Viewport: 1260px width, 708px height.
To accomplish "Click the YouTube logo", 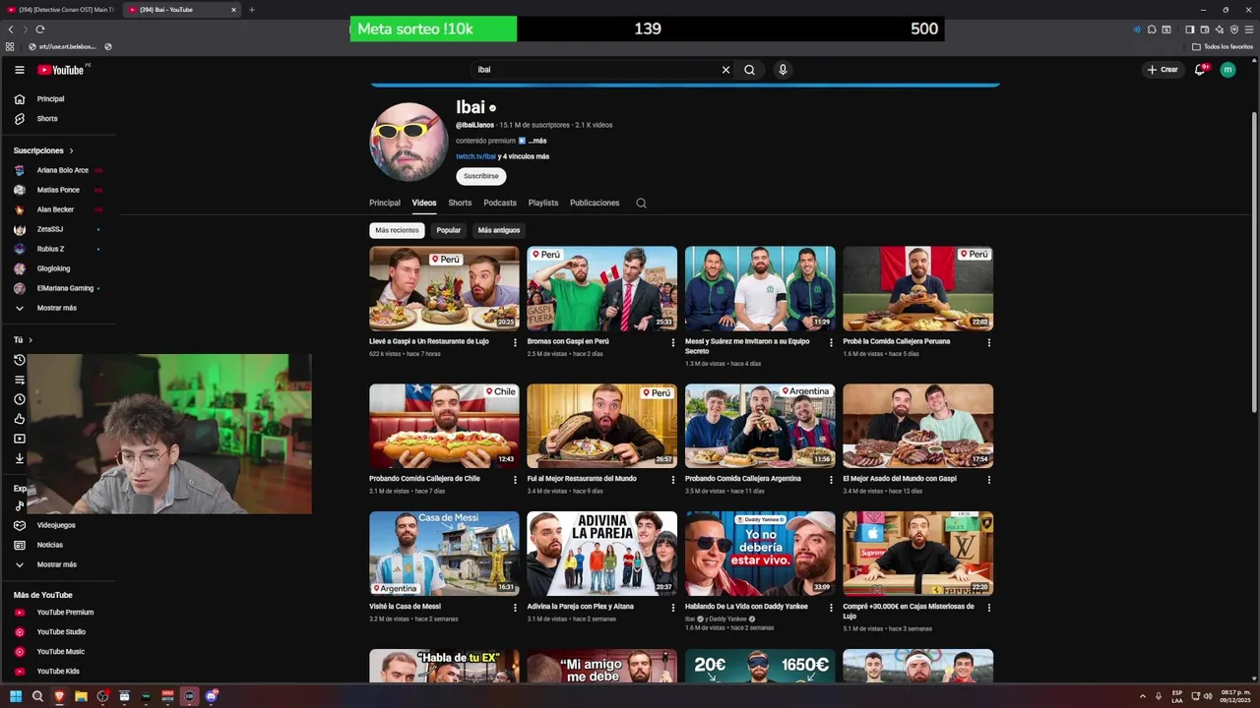I will (x=61, y=70).
